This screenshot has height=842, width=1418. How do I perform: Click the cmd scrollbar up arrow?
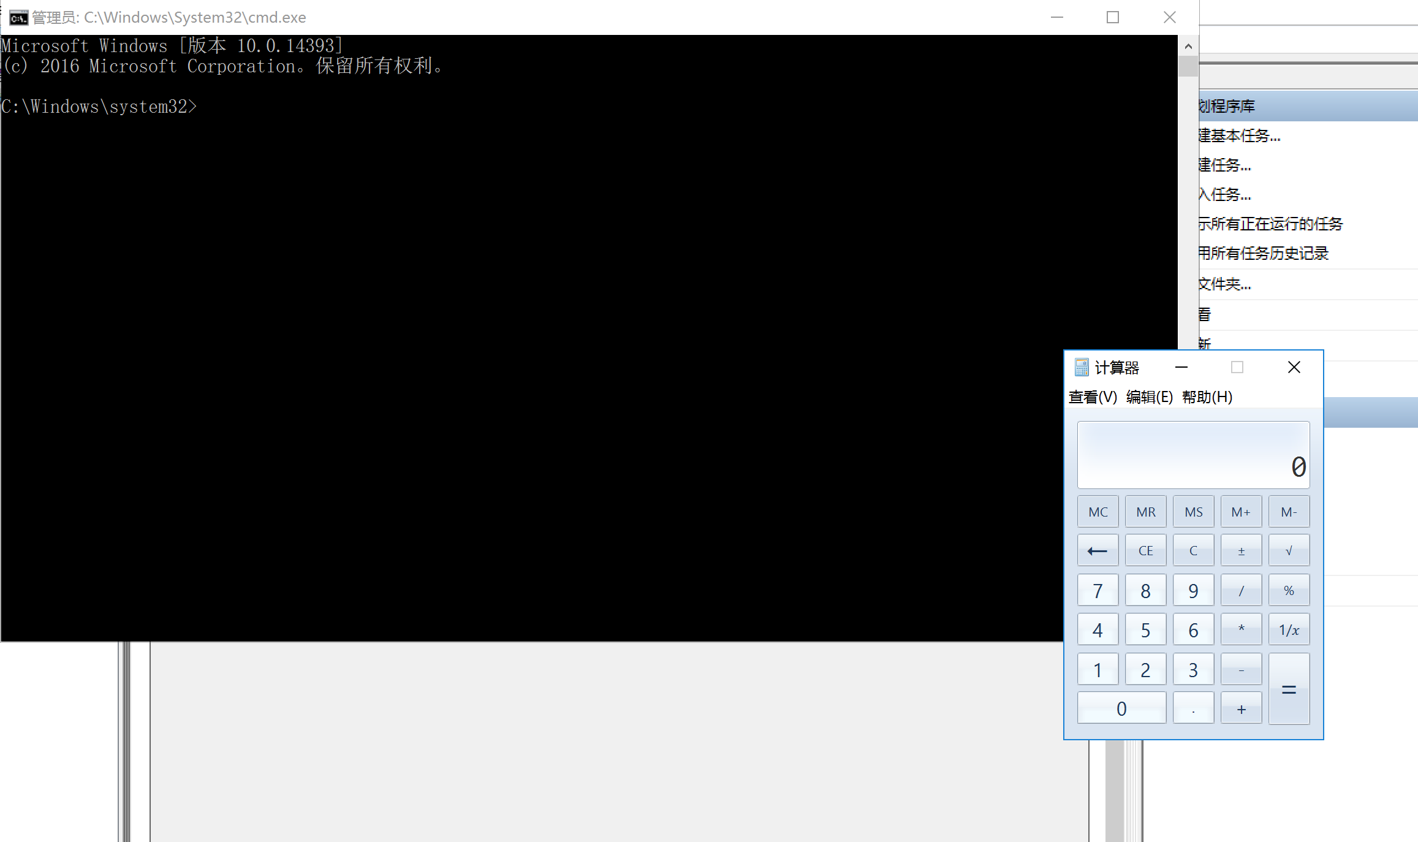1188,46
